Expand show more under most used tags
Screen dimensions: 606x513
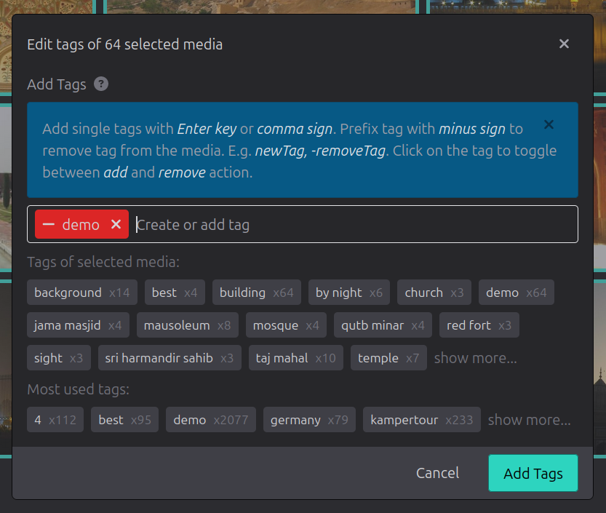click(x=529, y=420)
